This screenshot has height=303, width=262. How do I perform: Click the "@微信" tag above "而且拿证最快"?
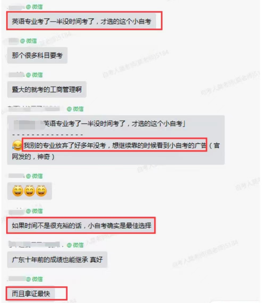(34, 279)
